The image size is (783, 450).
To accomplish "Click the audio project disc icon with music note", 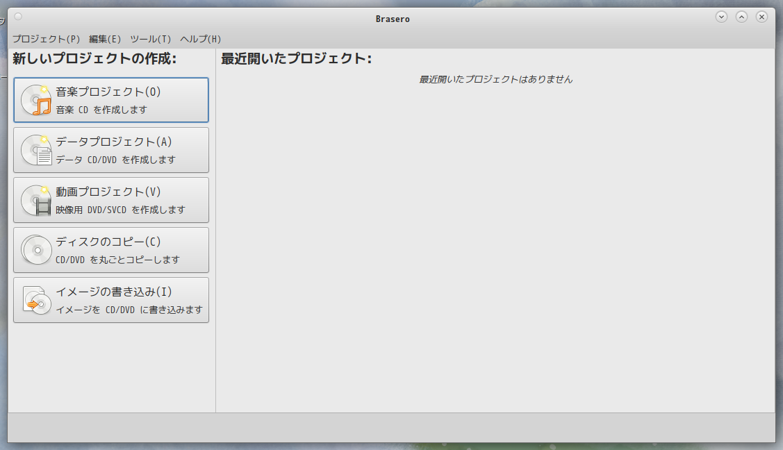I will pyautogui.click(x=36, y=100).
